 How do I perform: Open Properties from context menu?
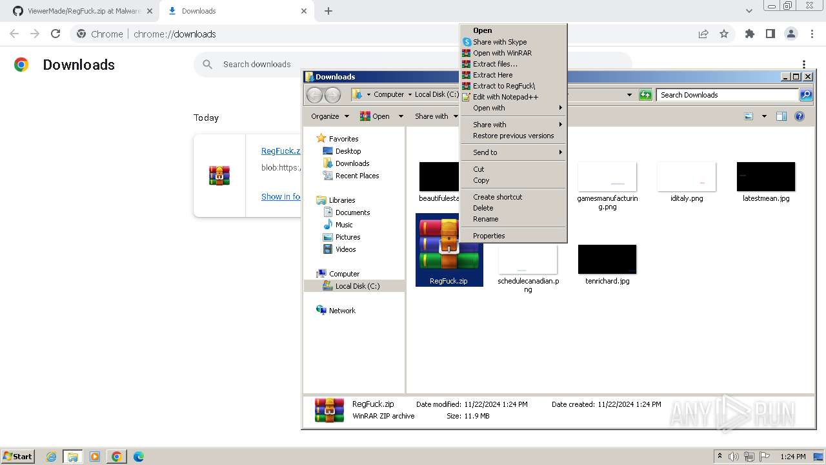pos(514,236)
